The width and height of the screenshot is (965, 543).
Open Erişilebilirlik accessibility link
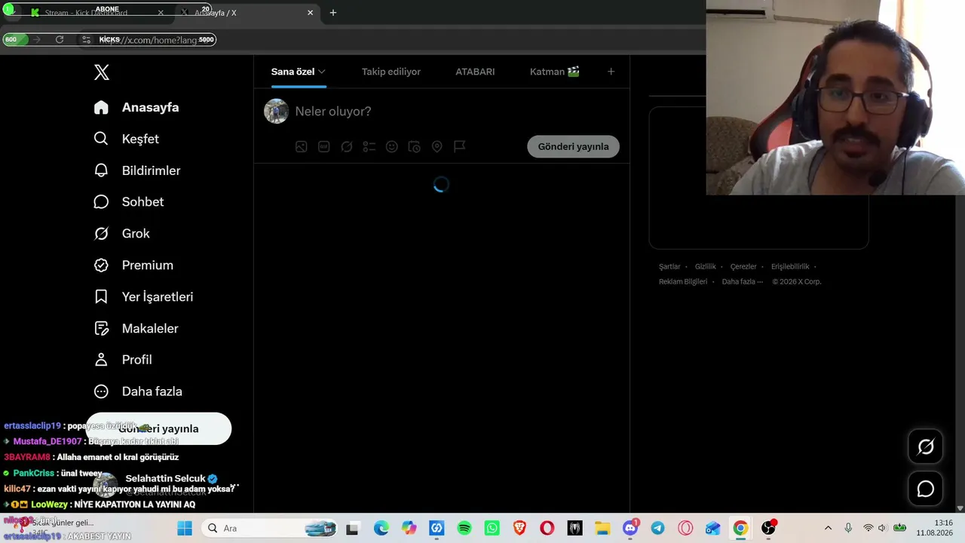point(790,266)
